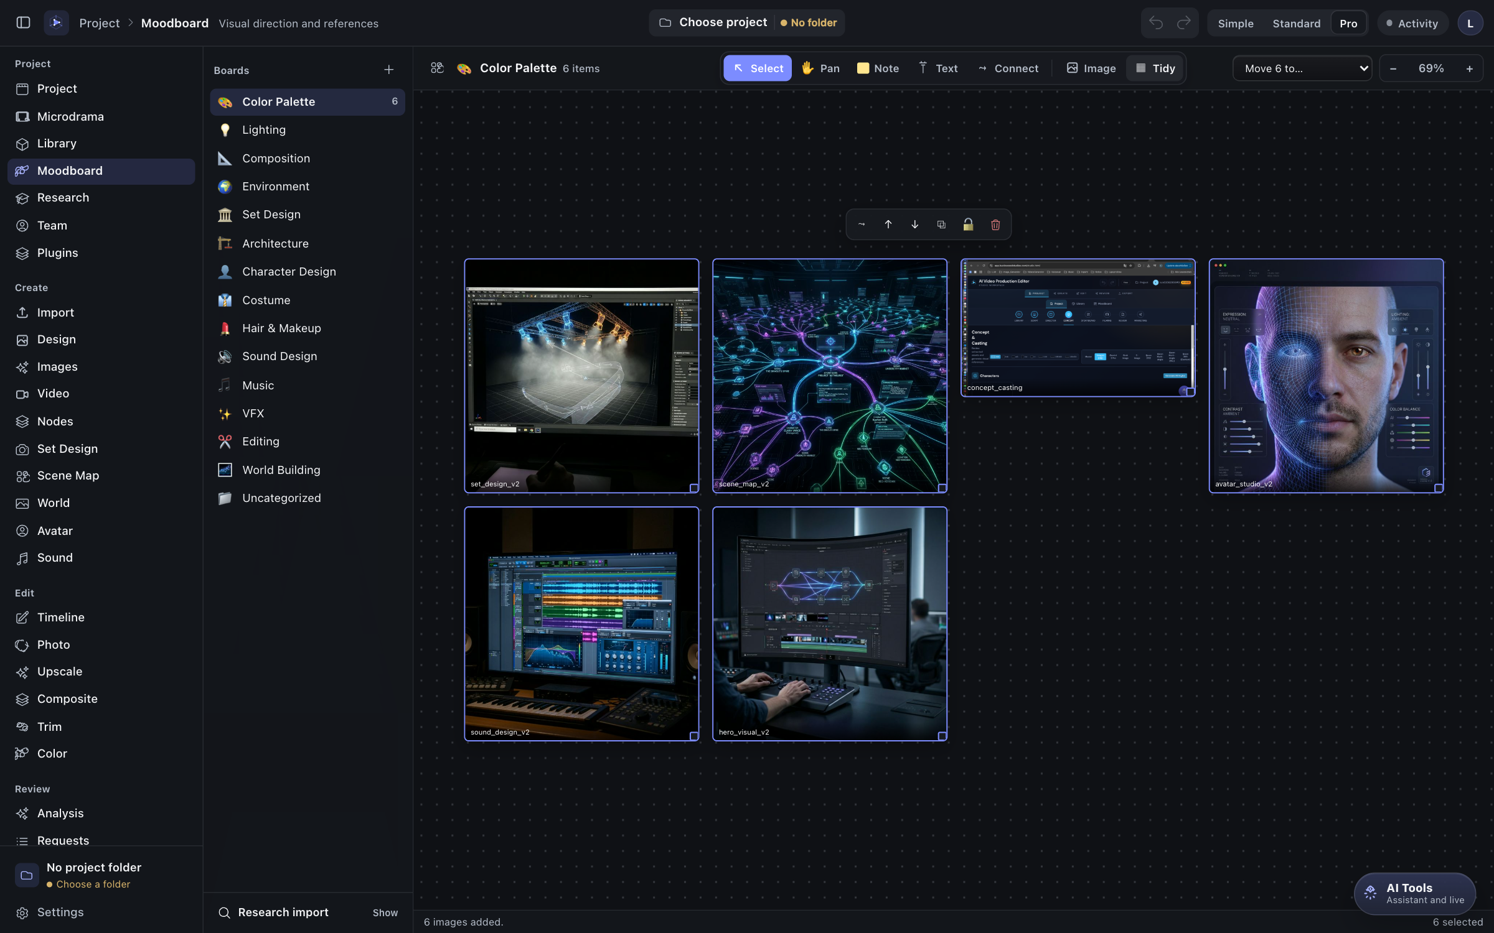Switch to Standard mode

(1297, 23)
